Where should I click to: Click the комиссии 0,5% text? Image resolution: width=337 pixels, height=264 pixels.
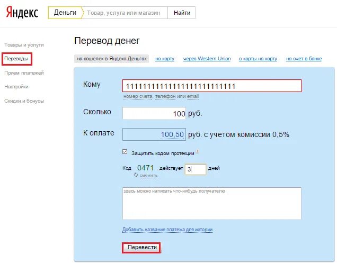coord(263,134)
